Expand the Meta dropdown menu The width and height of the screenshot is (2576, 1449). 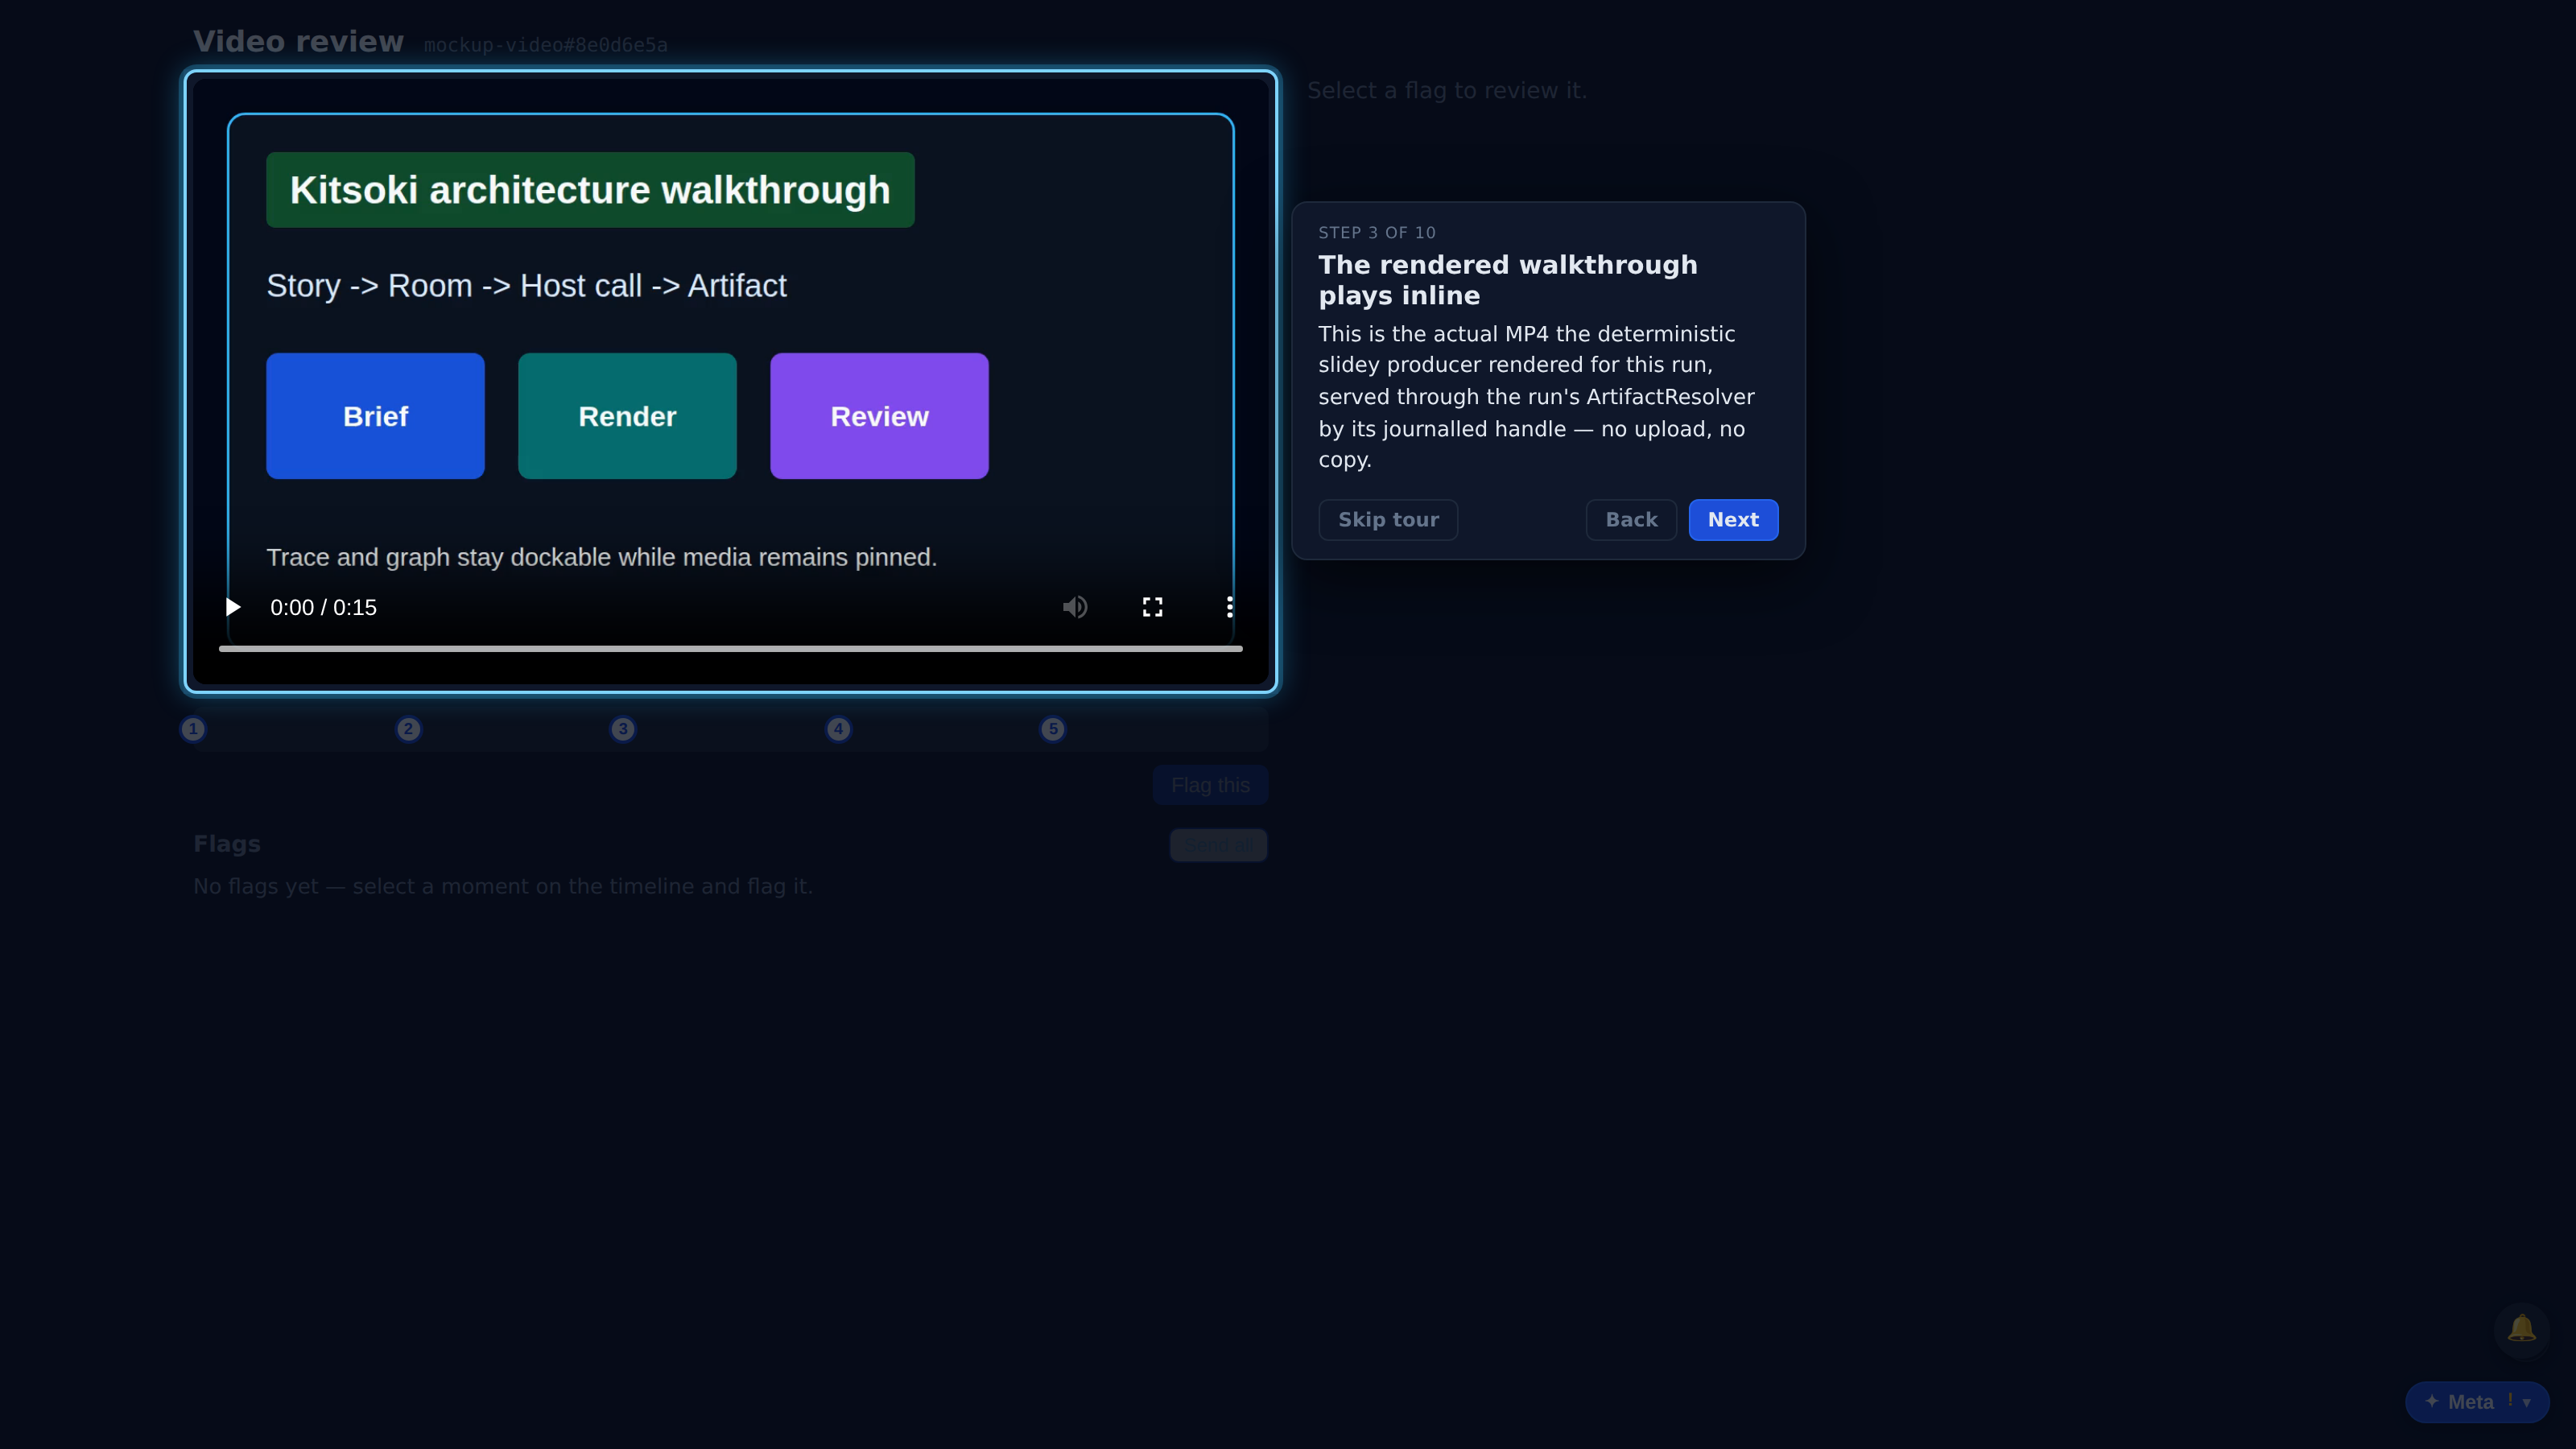click(2477, 1402)
